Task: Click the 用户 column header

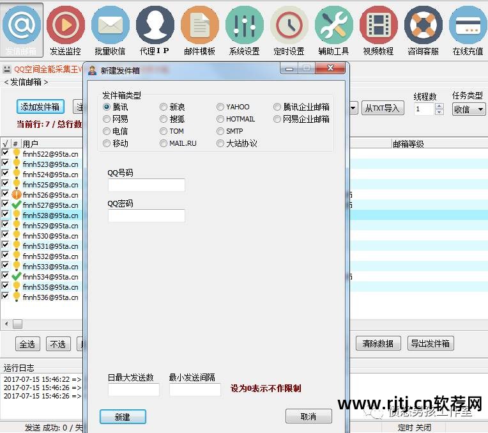Action: pos(52,144)
